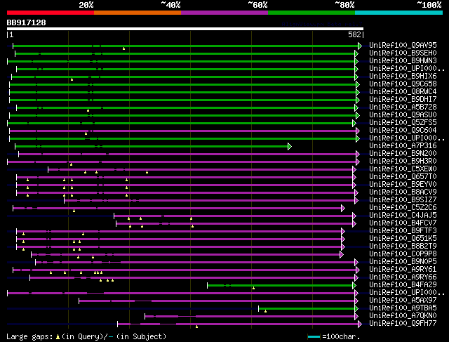Click the arrowhead ending the Q9AV95 alignment
This screenshot has height=342, width=449.
[x=359, y=46]
